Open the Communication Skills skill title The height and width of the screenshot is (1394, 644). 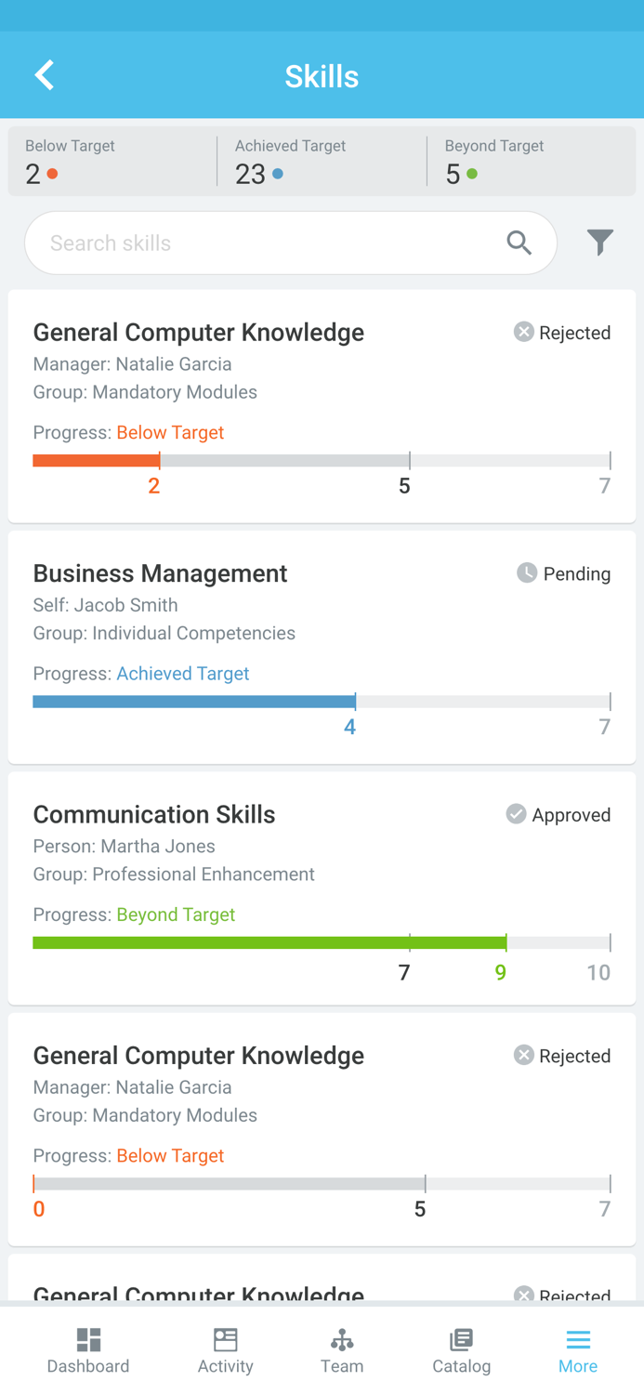[x=154, y=814]
